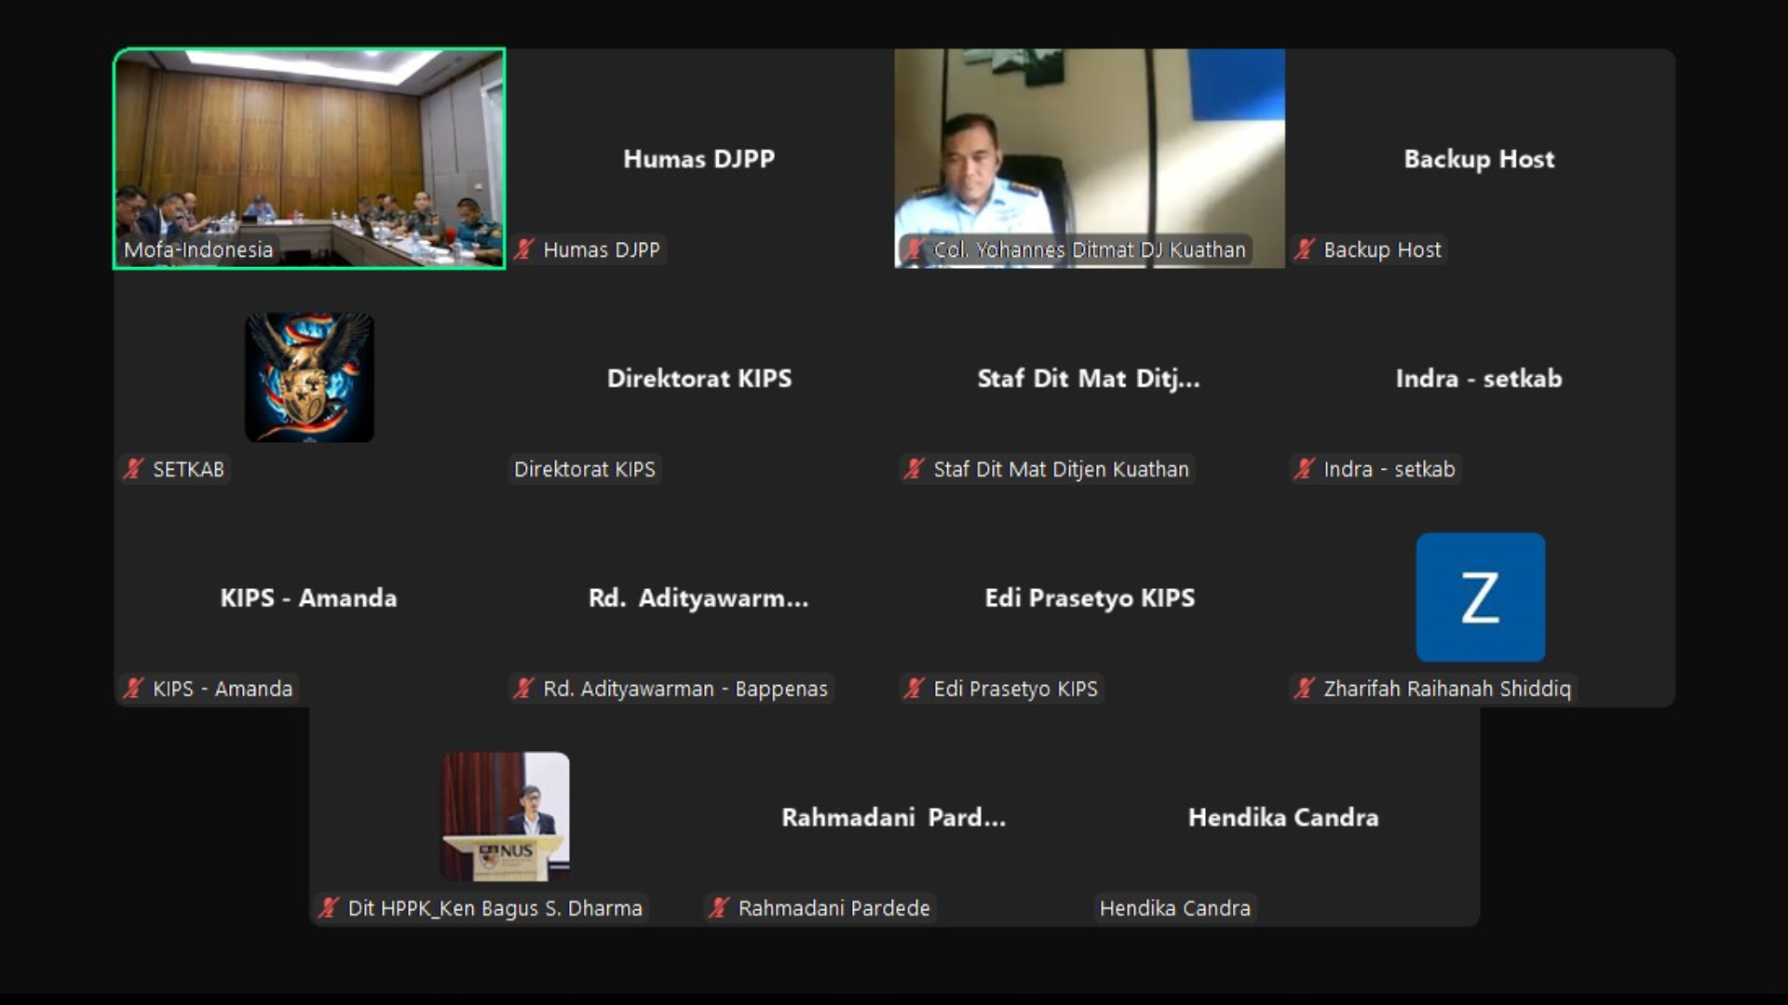Screen dimensions: 1788x1005
Task: Click muted mic icon on Col. Yohannes video
Action: (x=914, y=249)
